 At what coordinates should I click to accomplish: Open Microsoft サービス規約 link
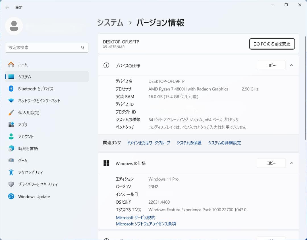point(136,218)
